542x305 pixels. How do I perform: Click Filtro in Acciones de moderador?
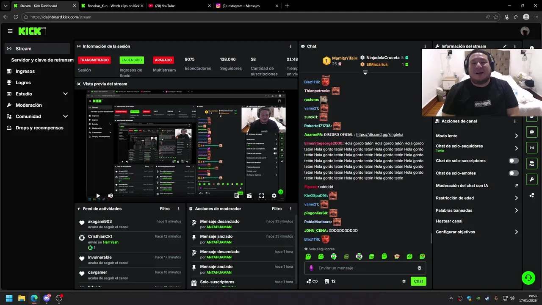277,209
